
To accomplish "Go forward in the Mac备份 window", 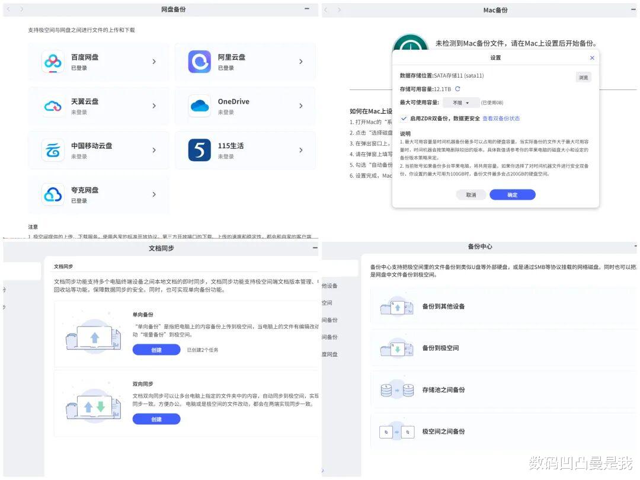I will tap(339, 10).
